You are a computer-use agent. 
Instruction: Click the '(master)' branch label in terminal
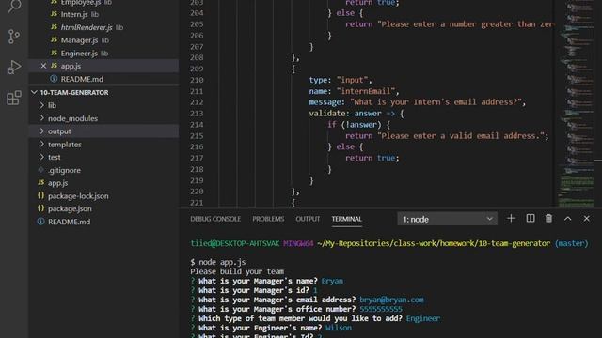(x=571, y=243)
